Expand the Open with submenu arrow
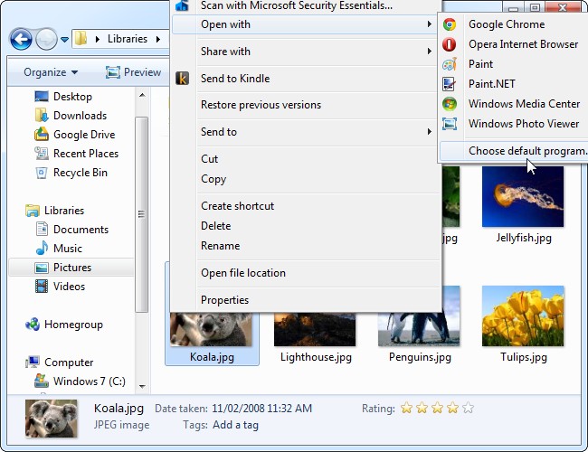This screenshot has height=452, width=588. tap(430, 24)
